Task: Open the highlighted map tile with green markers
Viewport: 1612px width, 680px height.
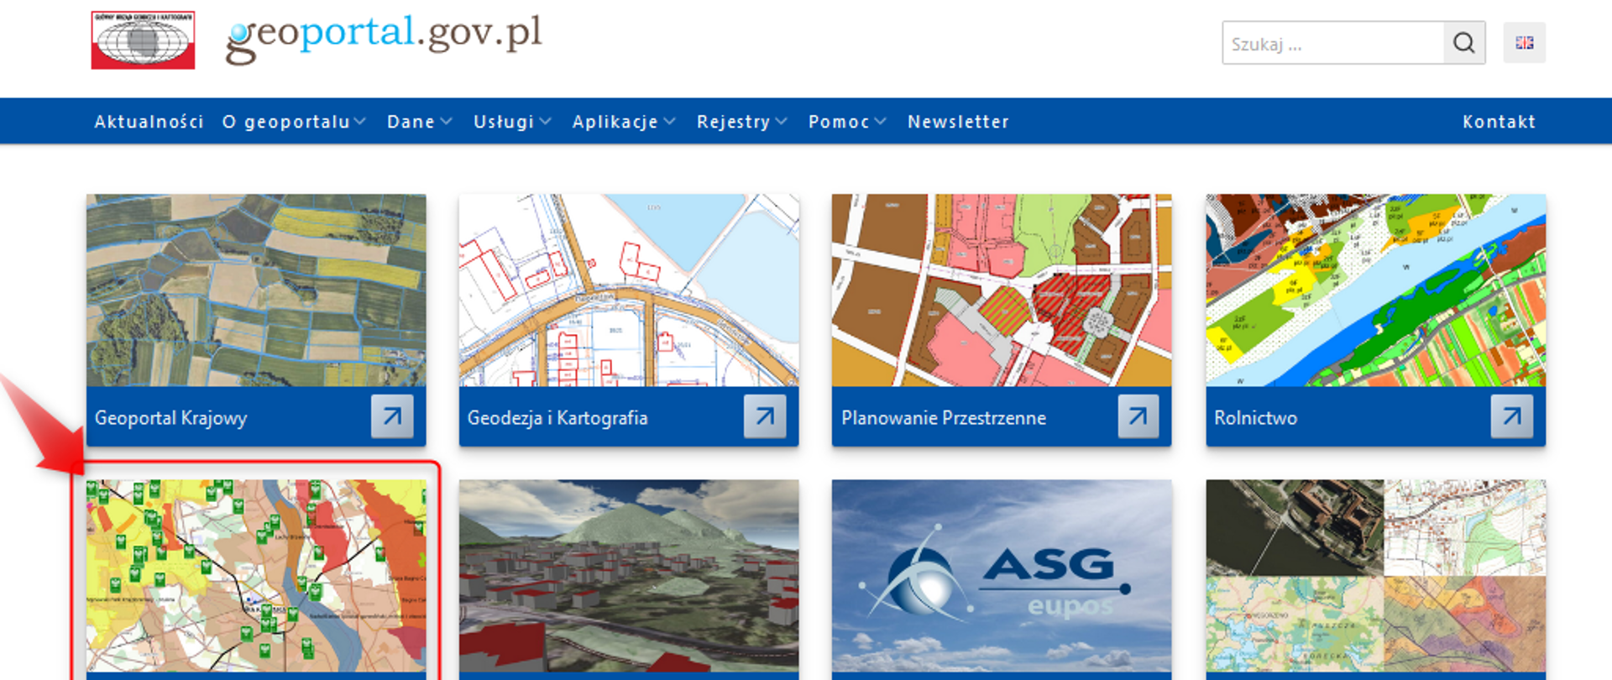Action: coord(256,576)
